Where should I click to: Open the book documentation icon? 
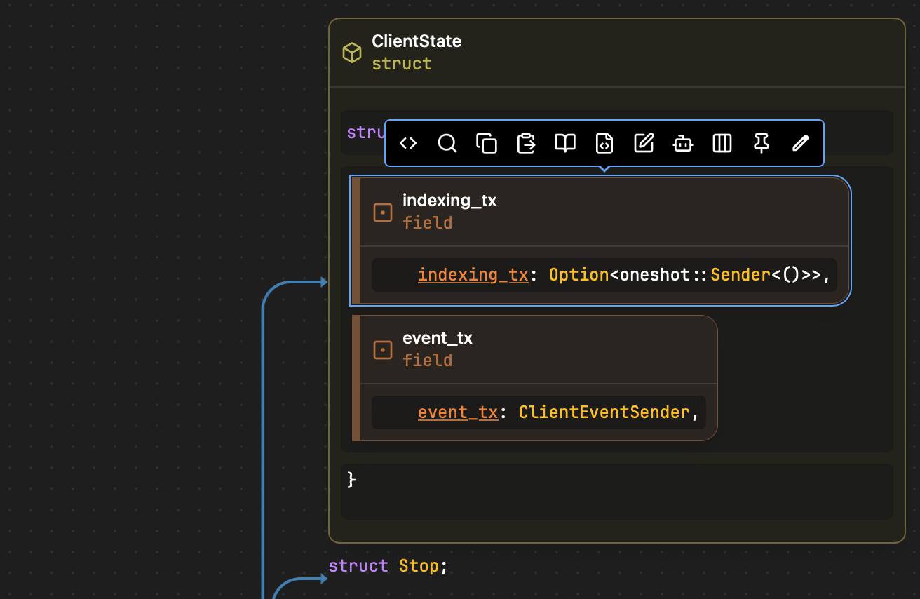click(x=565, y=143)
